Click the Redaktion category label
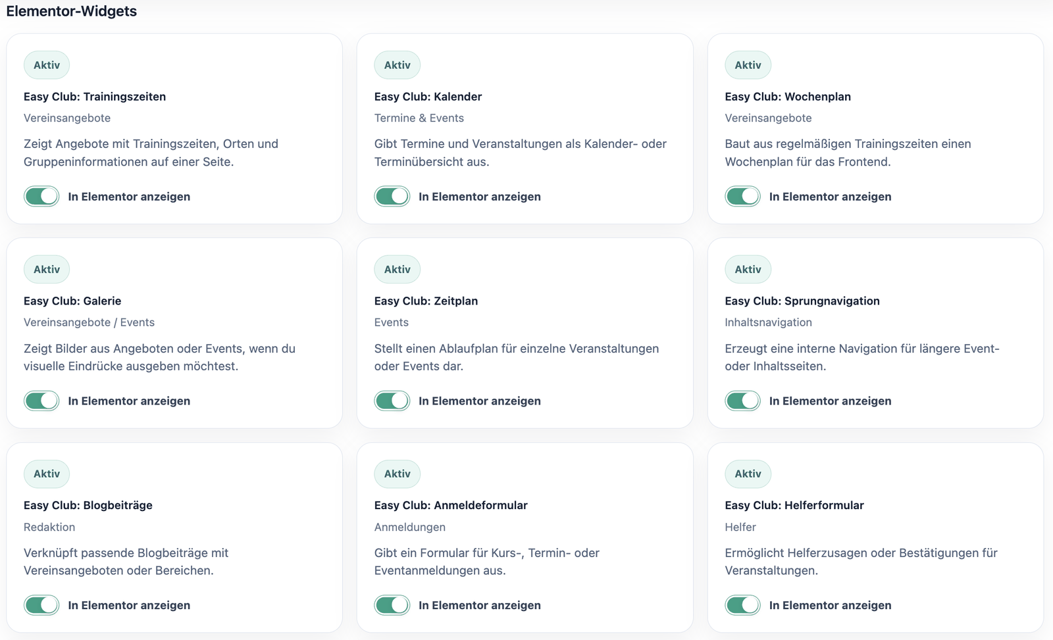This screenshot has width=1053, height=640. click(49, 527)
